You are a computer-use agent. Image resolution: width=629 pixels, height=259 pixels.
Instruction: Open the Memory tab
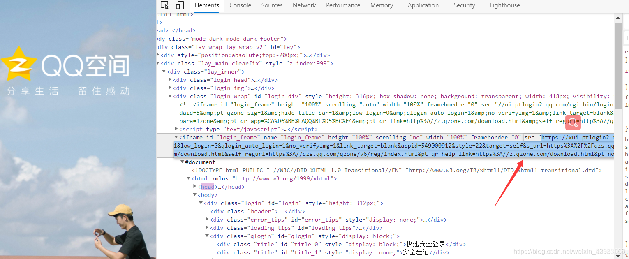click(x=382, y=5)
